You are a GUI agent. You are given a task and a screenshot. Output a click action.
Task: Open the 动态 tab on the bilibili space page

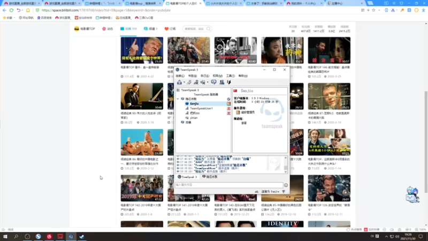click(x=108, y=29)
